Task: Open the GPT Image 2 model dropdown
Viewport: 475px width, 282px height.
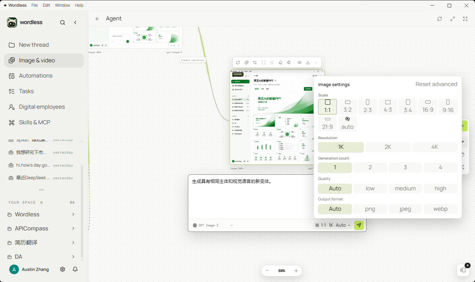Action: 213,225
